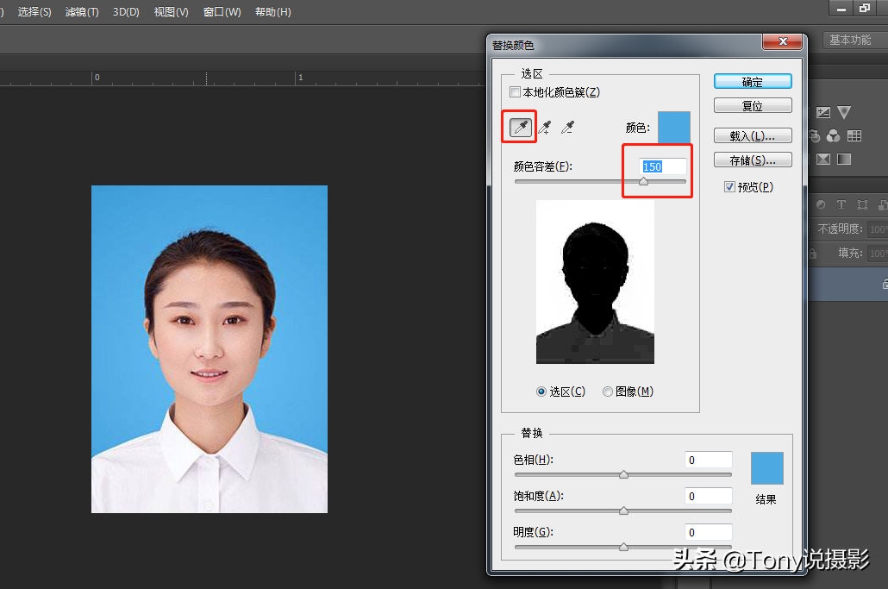The image size is (888, 589).
Task: Click the adjustment layer filter icon
Action: click(x=821, y=204)
